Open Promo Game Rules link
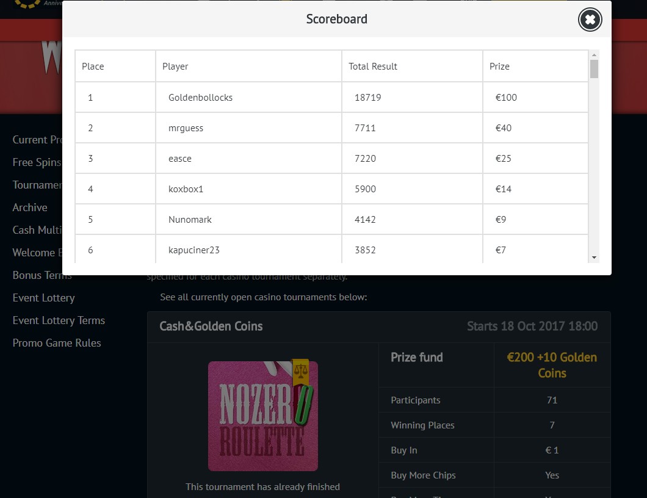Screen dimensions: 647x498 pyautogui.click(x=57, y=343)
